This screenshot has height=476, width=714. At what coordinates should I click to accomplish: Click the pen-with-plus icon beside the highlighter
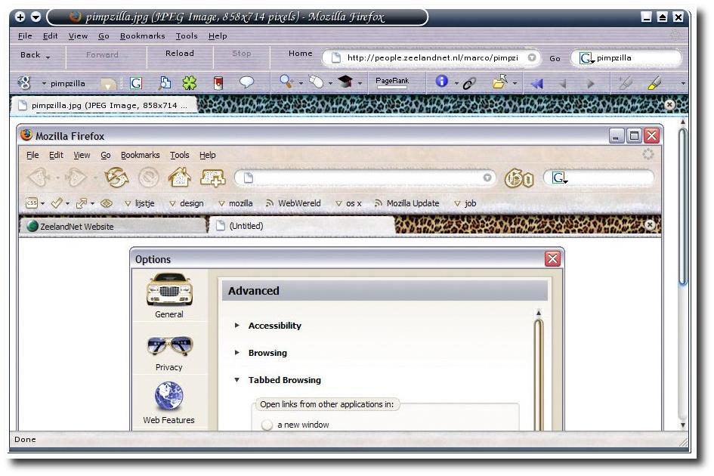625,82
